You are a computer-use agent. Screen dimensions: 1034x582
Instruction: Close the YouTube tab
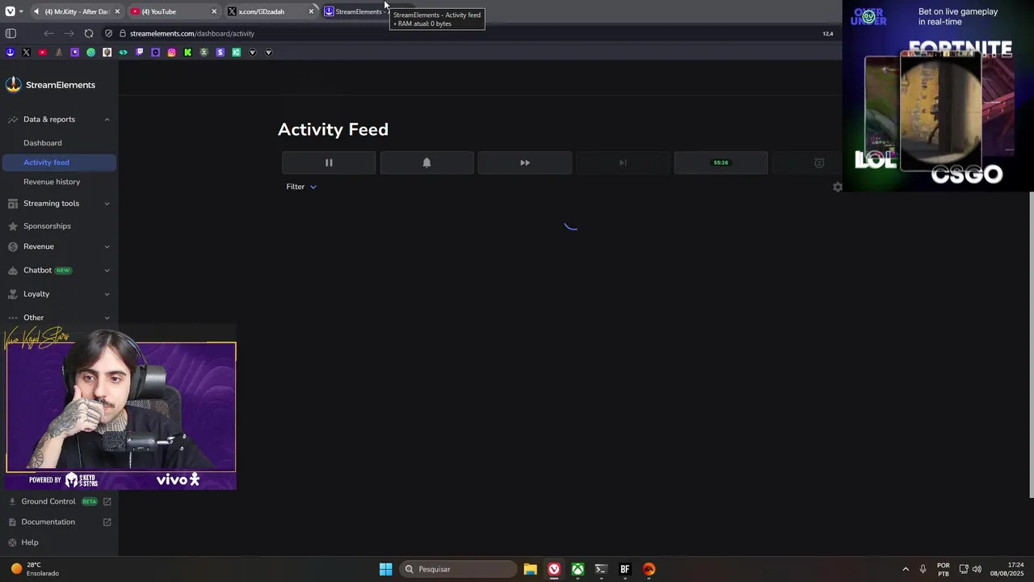tap(214, 11)
